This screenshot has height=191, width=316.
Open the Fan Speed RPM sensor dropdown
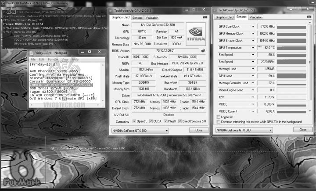(253, 62)
